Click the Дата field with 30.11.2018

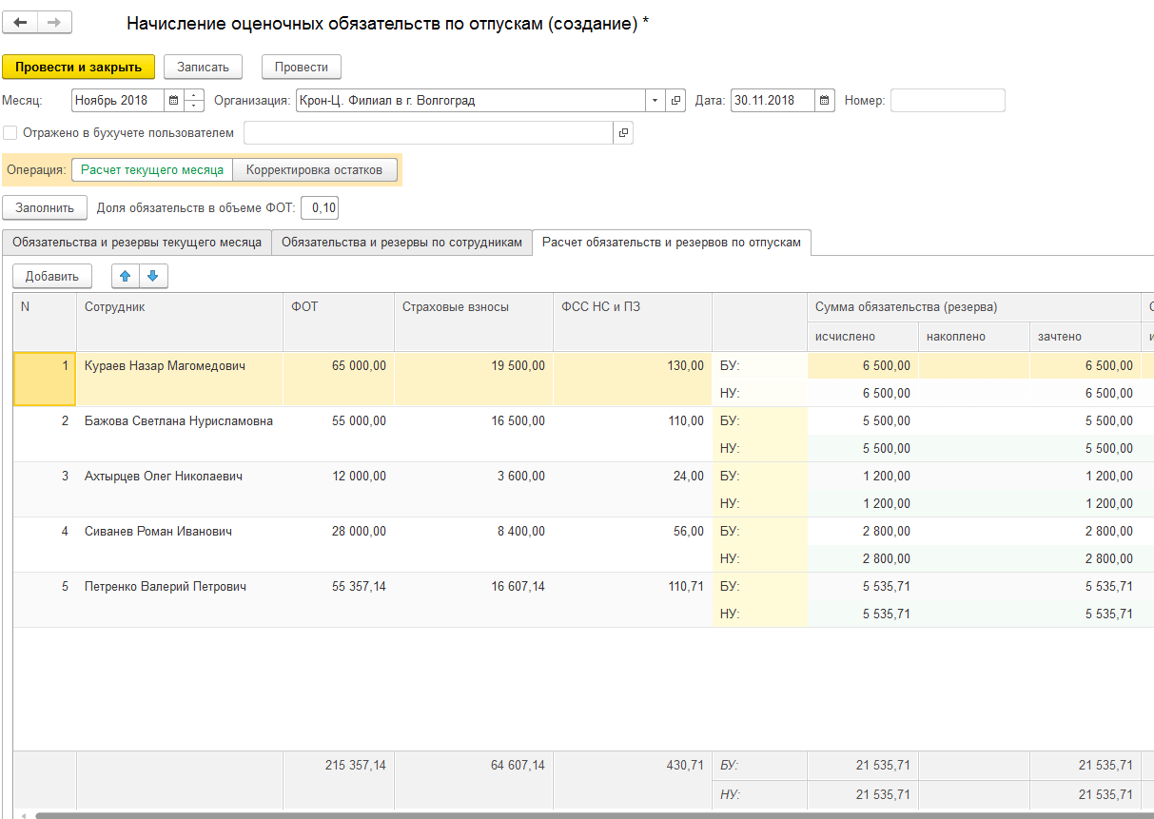[773, 100]
